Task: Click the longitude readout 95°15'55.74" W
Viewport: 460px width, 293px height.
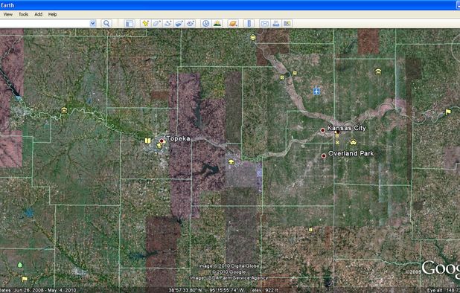Action: pos(226,290)
